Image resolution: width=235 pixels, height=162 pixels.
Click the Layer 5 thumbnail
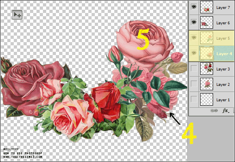click(207, 38)
